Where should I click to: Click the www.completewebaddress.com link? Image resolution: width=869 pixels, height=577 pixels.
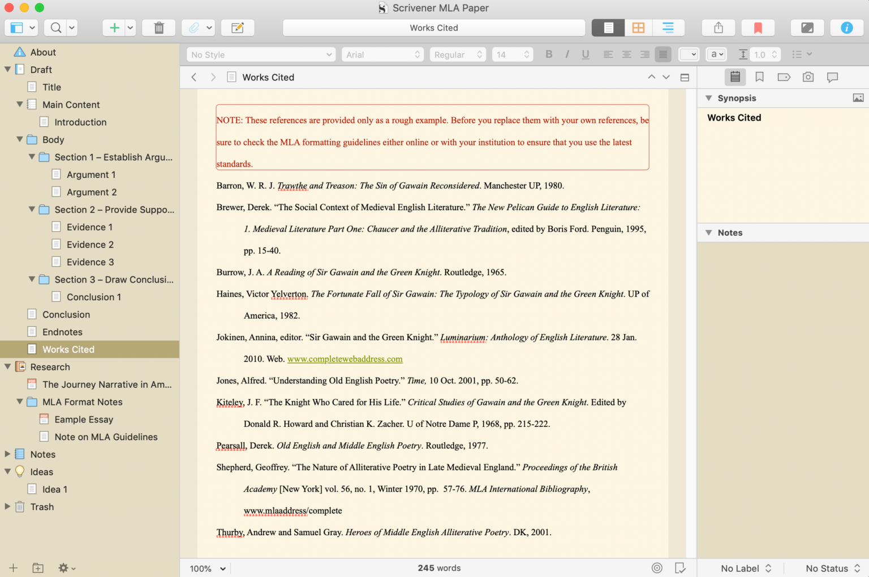(x=345, y=358)
